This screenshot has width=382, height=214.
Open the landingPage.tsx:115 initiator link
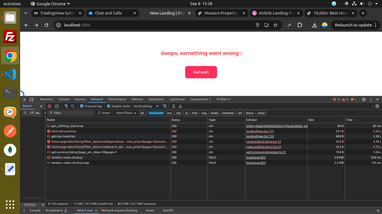(260, 131)
